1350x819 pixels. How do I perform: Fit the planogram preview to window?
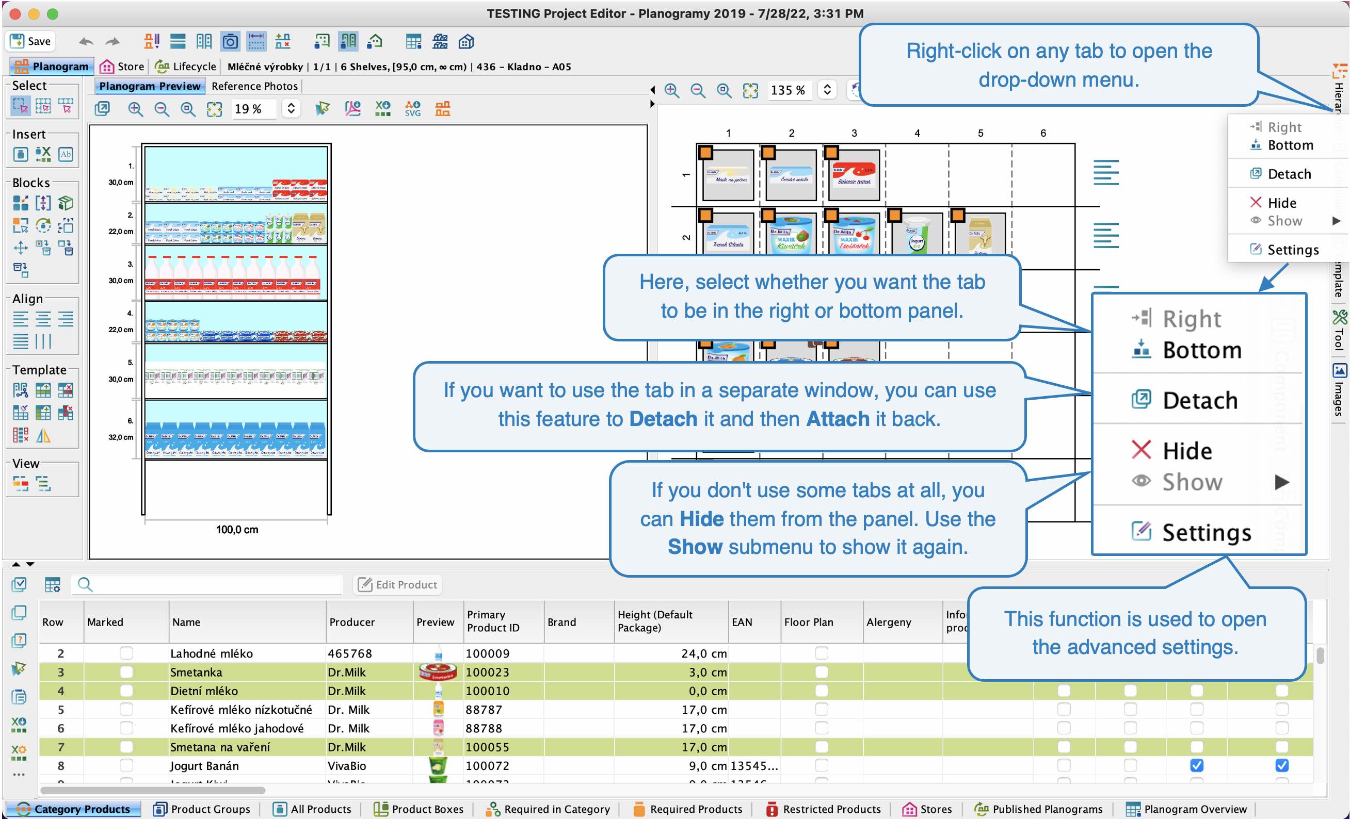click(x=214, y=109)
